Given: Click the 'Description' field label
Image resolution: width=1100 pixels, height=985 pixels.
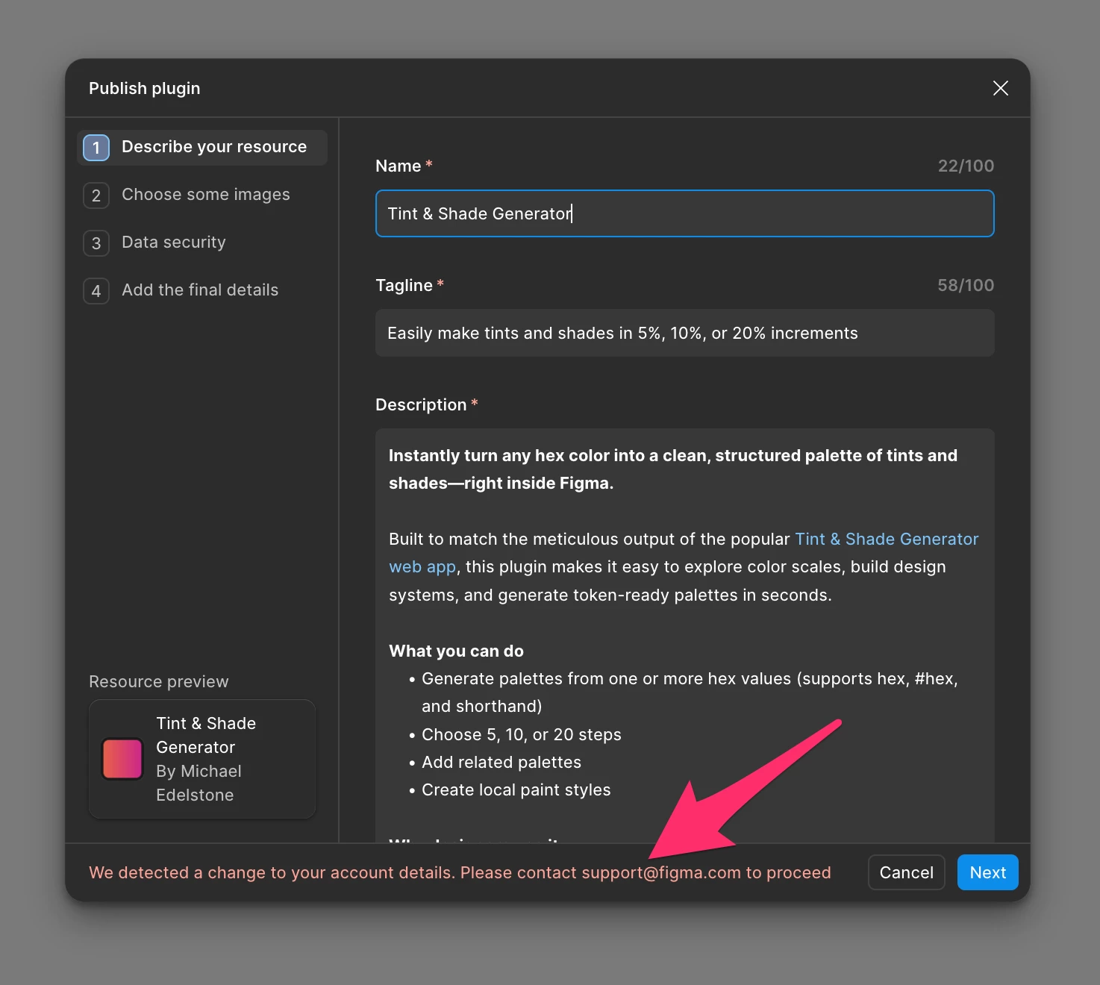Looking at the screenshot, I should (x=421, y=404).
